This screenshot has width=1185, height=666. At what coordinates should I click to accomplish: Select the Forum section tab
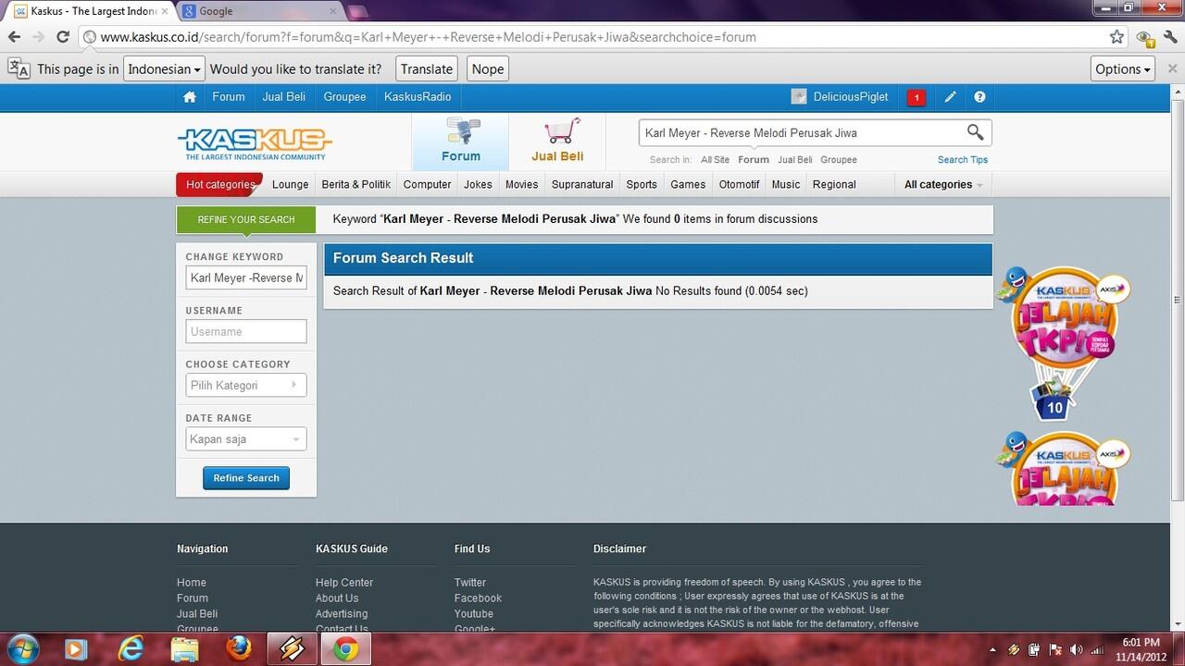coord(460,142)
